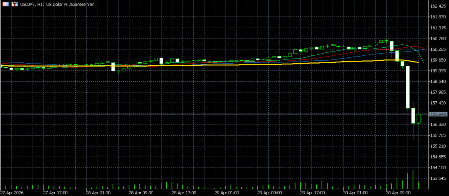Click the USDJPY, H1 chart title text
The image size is (449, 196).
(x=57, y=5)
